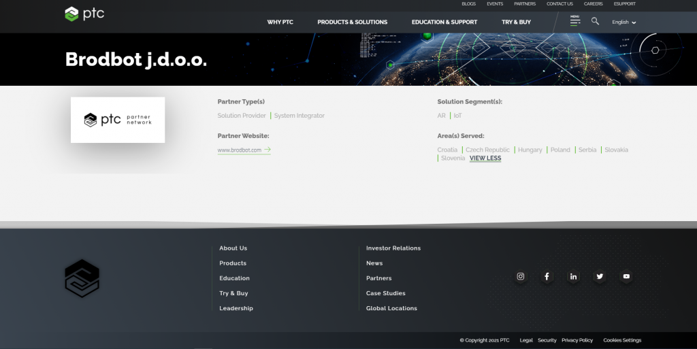Open PARTNERS in top bar
The width and height of the screenshot is (697, 349).
[525, 3]
